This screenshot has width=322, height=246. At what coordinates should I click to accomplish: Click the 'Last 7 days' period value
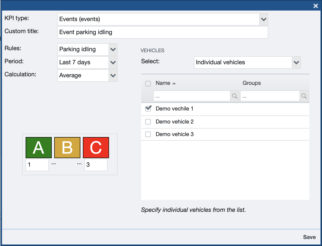click(x=83, y=63)
